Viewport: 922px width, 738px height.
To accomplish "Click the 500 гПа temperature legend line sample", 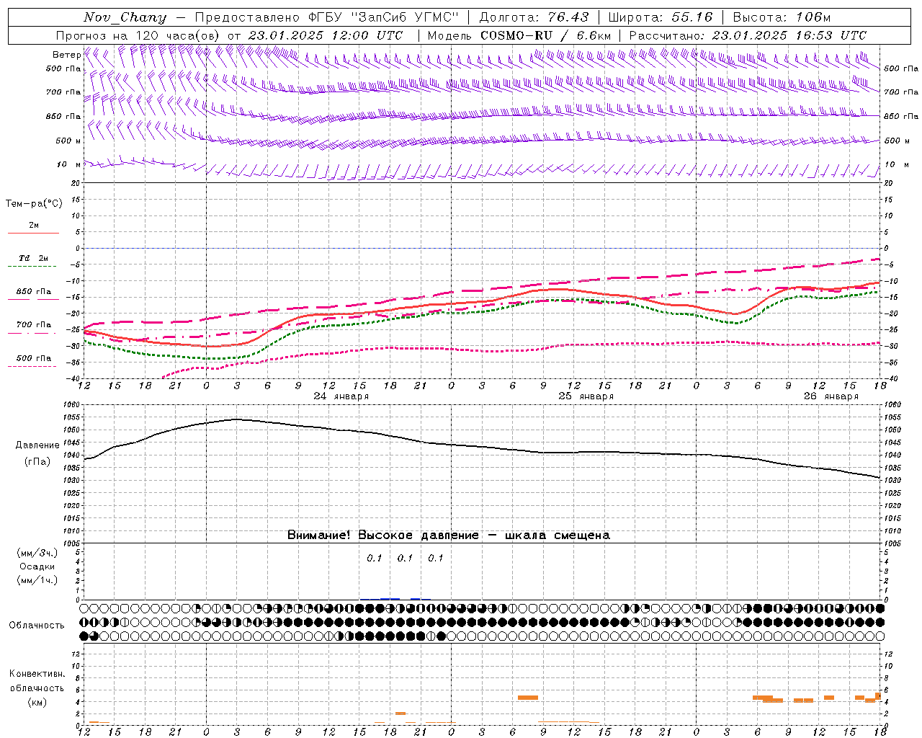I will point(33,366).
